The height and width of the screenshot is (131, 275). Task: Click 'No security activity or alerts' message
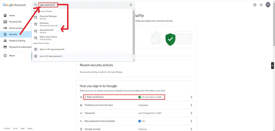click(101, 72)
